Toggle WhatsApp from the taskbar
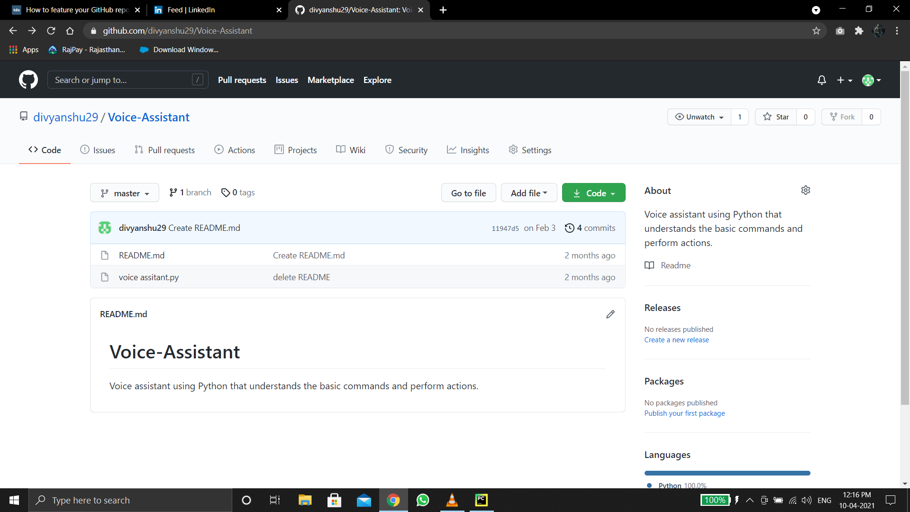This screenshot has height=512, width=910. coord(422,500)
